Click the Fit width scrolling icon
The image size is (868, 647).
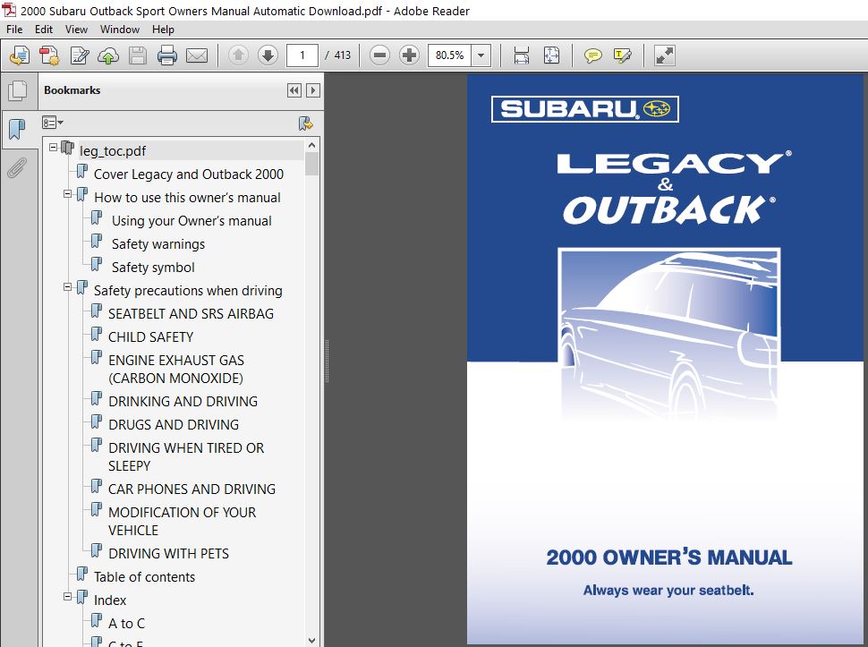522,55
